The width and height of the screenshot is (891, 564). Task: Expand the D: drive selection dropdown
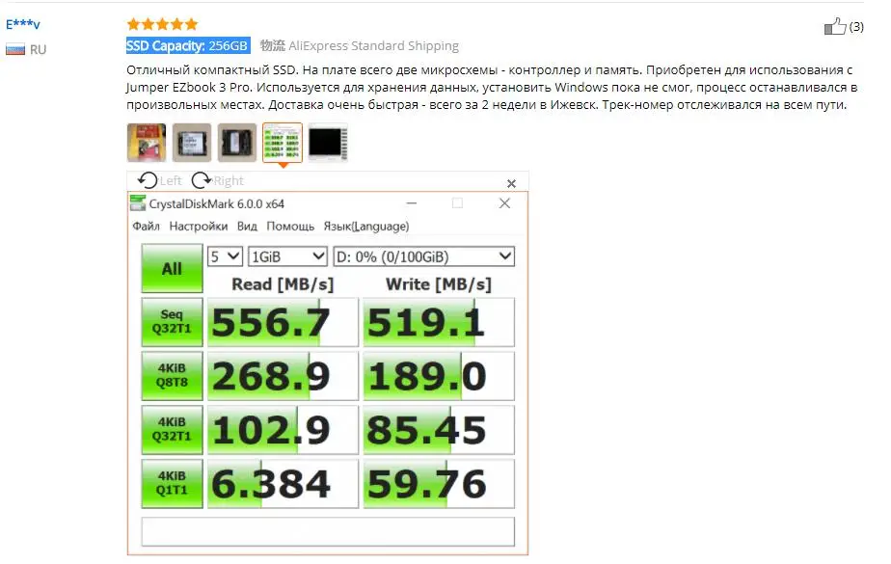point(424,256)
